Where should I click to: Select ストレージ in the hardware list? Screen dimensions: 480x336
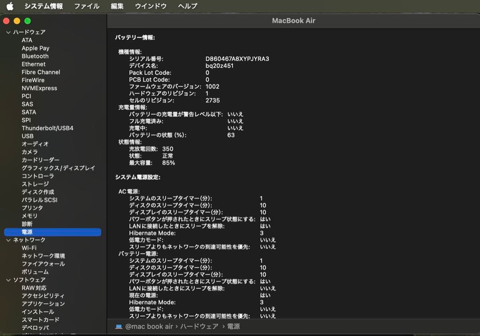tap(34, 184)
